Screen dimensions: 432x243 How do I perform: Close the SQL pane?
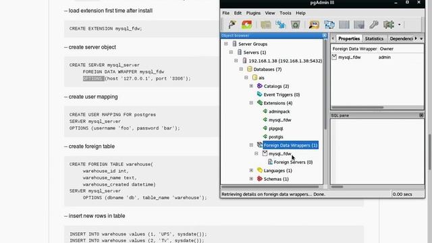(421, 115)
